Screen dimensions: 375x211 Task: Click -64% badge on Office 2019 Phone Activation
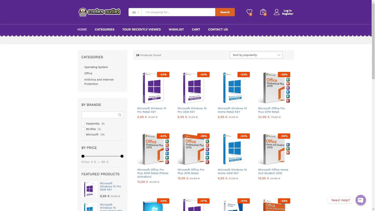pos(163,136)
